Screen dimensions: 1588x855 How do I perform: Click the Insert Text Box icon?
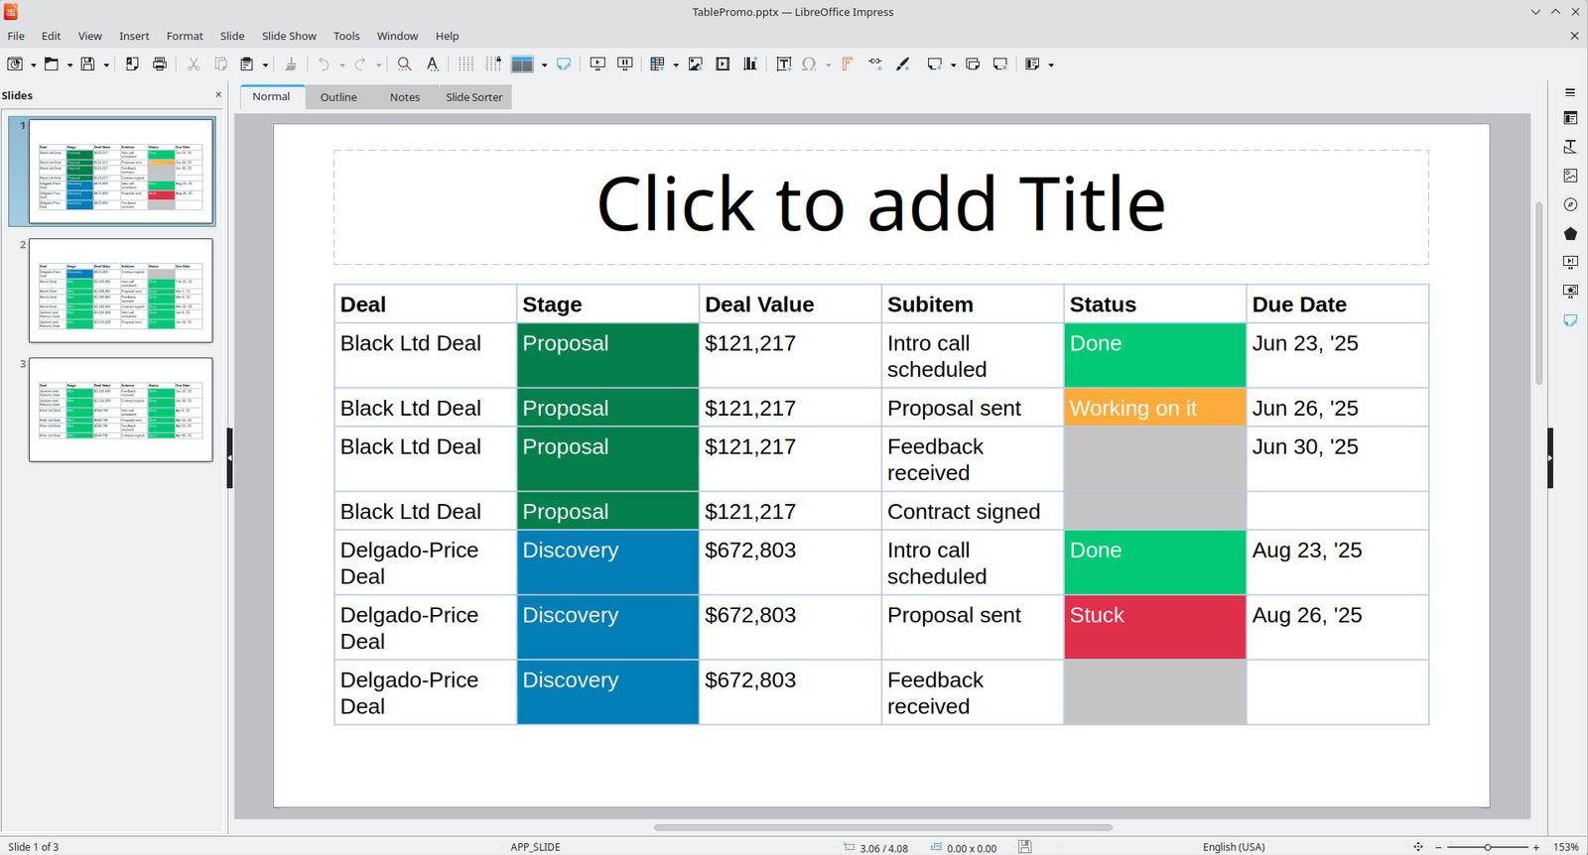pyautogui.click(x=783, y=63)
